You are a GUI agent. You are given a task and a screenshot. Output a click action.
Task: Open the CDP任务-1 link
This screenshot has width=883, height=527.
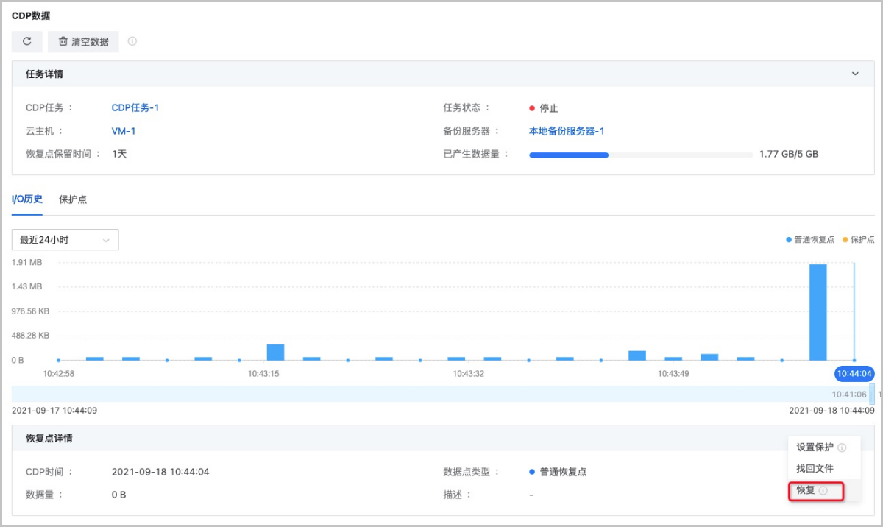(135, 107)
